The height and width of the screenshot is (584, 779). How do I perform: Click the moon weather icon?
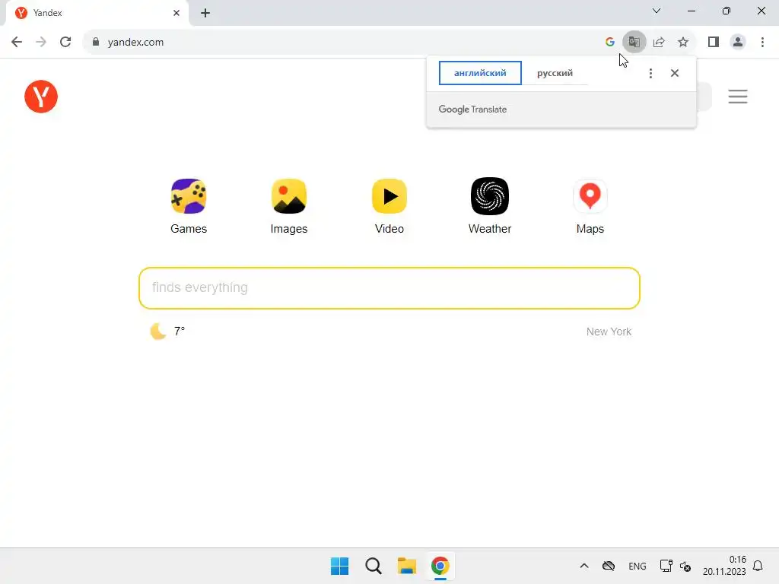coord(158,332)
